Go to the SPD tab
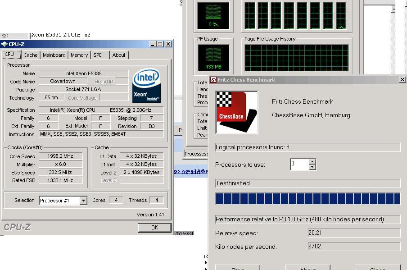This screenshot has width=407, height=270. tap(98, 55)
